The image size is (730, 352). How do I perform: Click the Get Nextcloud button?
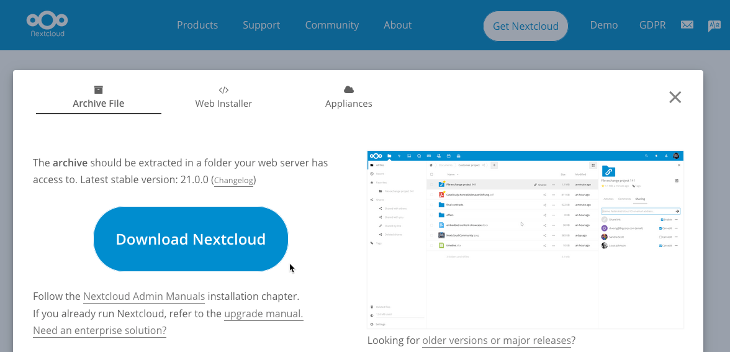pos(526,26)
